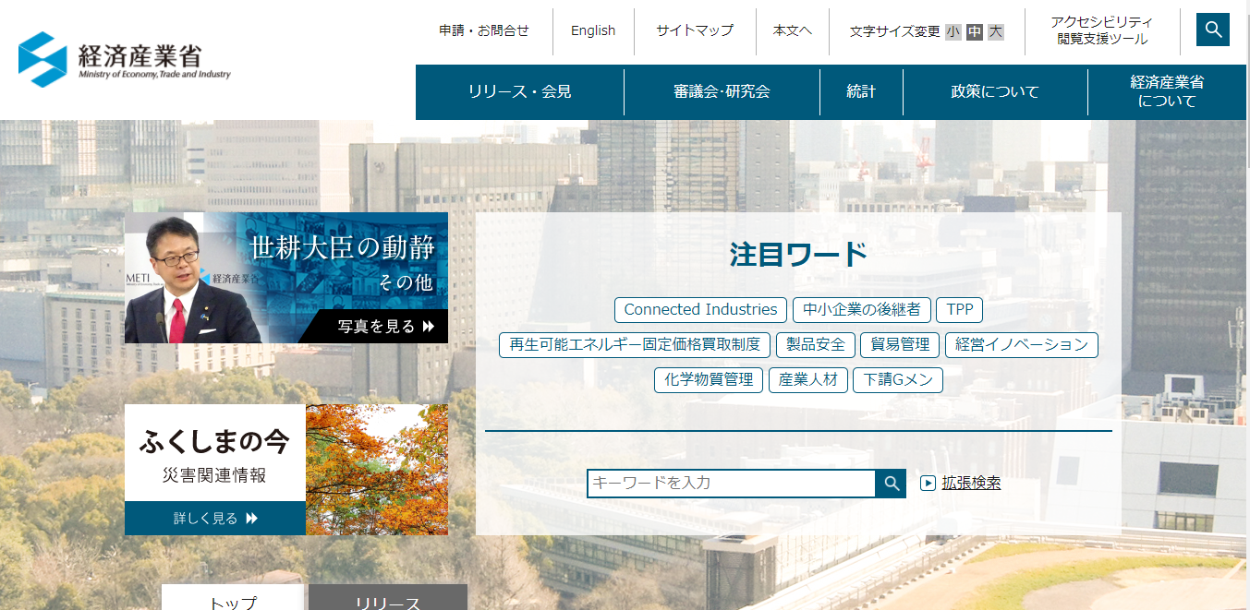Click the ふくしまの今 title text
This screenshot has height=610, width=1250.
pos(214,442)
